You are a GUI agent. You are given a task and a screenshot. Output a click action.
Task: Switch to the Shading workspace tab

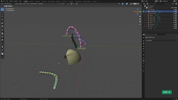pyautogui.click(x=58, y=1)
